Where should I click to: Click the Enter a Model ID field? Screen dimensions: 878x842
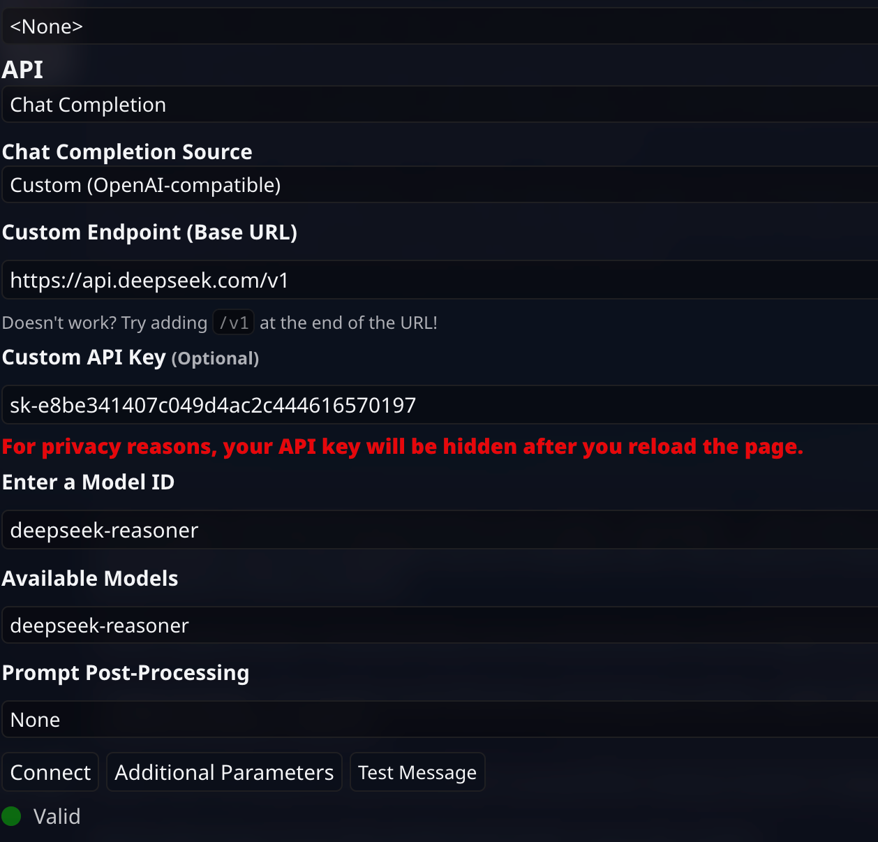[x=440, y=530]
